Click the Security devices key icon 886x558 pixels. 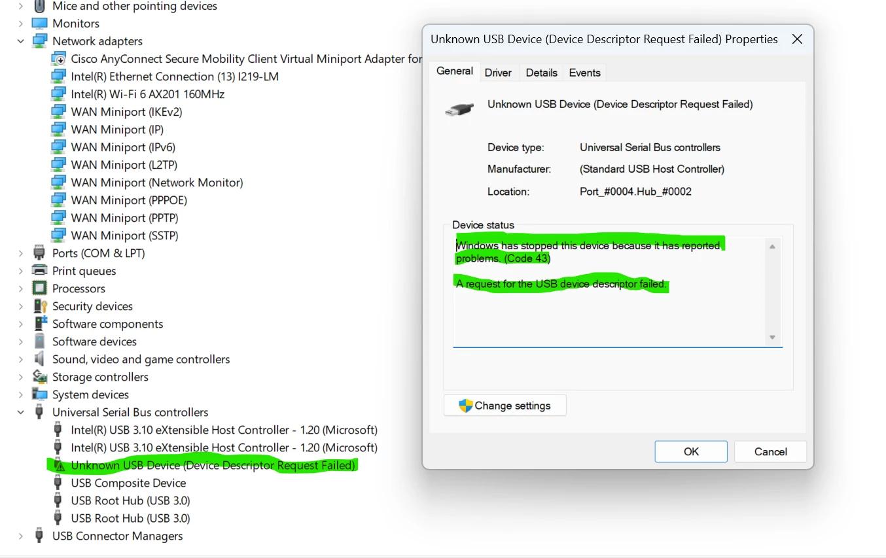[39, 306]
